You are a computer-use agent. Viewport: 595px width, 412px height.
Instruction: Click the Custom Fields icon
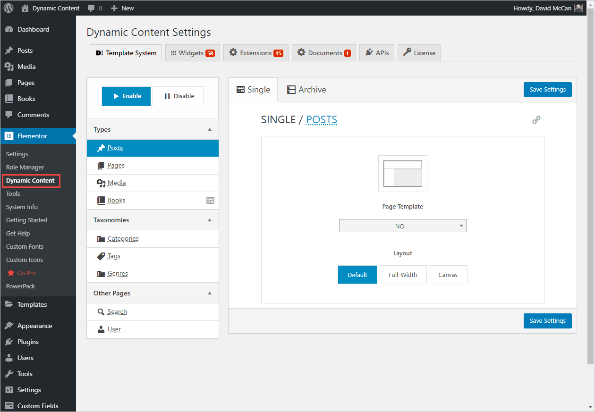coord(9,406)
